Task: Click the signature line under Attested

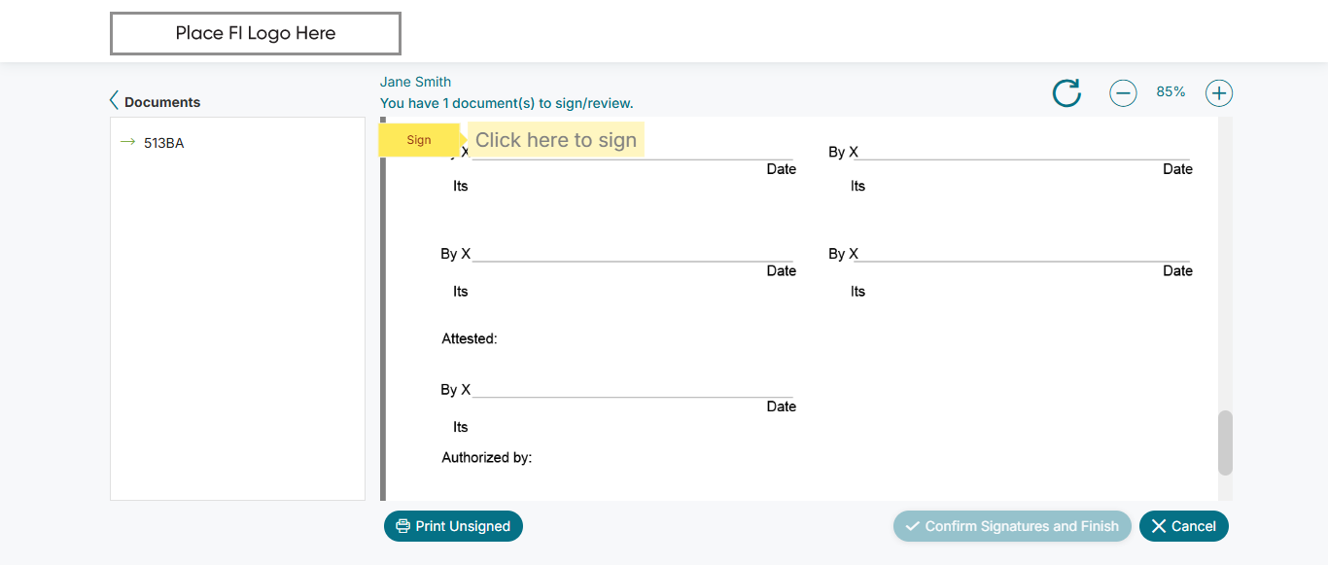Action: coord(632,391)
